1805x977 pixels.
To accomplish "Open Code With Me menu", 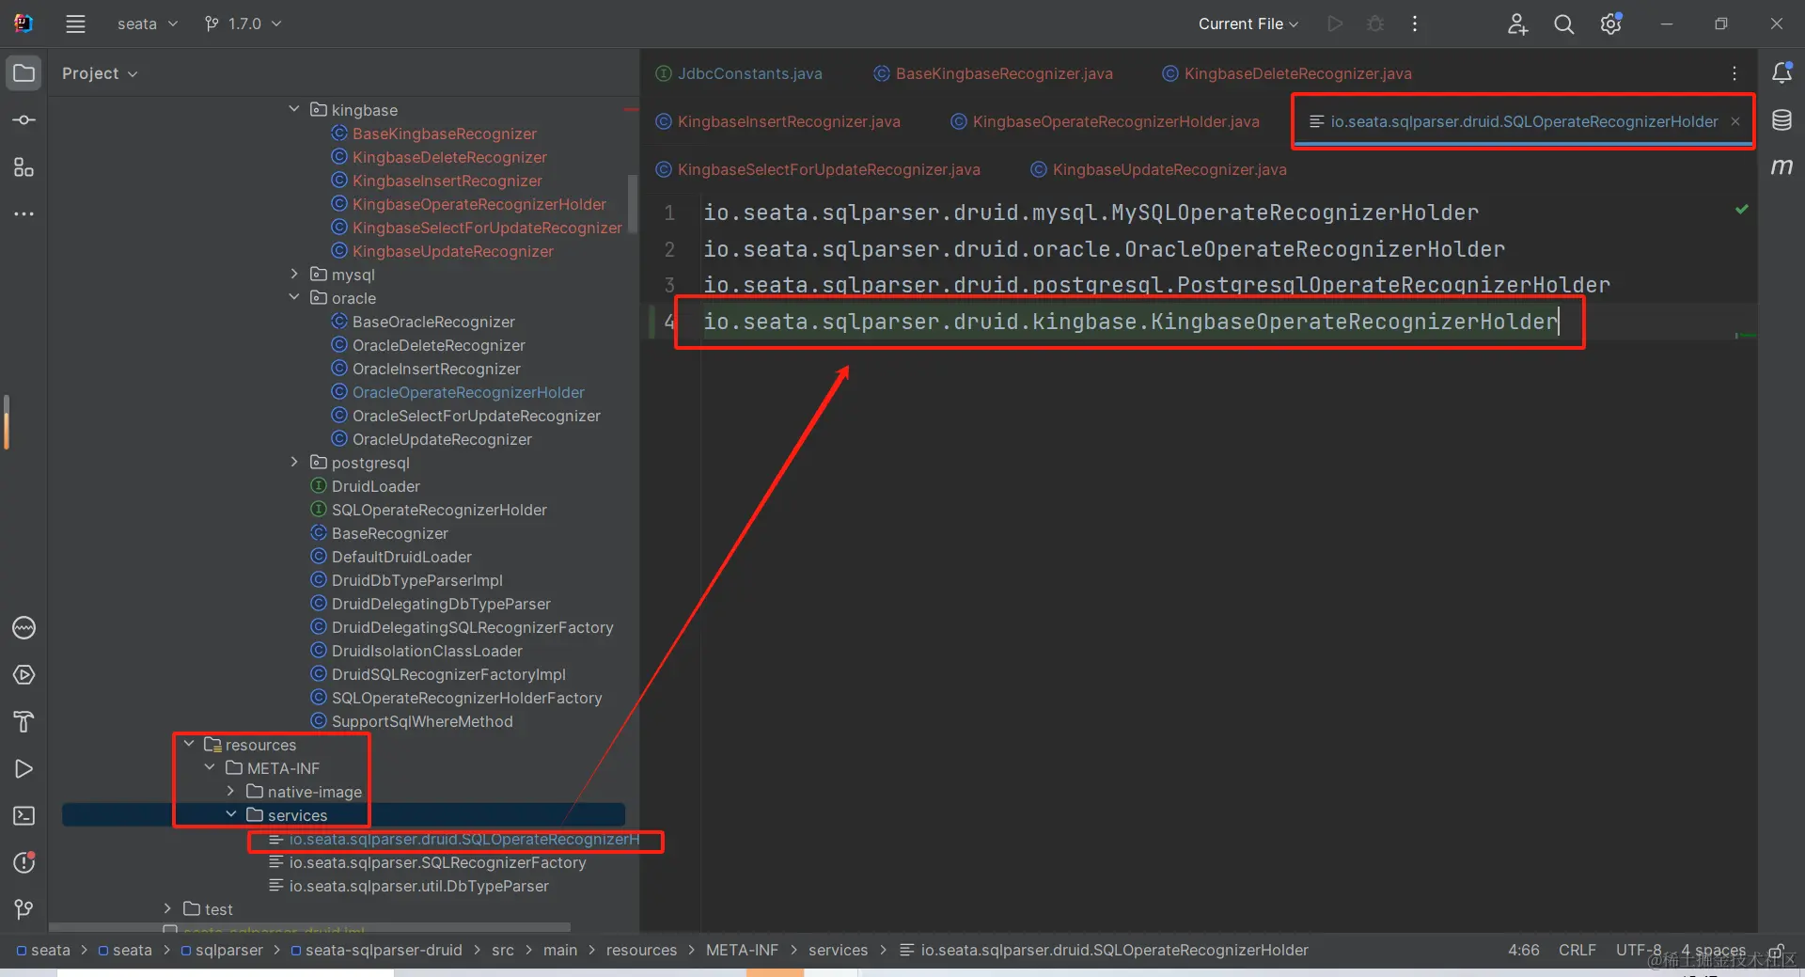I will point(1517,24).
